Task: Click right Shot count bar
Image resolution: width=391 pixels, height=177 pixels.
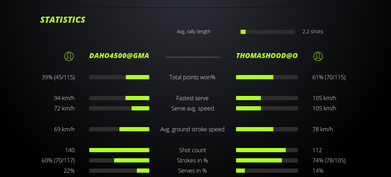Action: (267, 150)
